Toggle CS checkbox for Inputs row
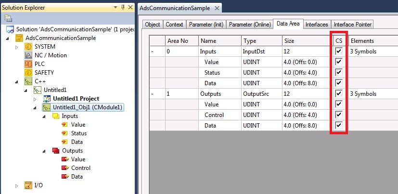This screenshot has width=398, height=194. 339,52
